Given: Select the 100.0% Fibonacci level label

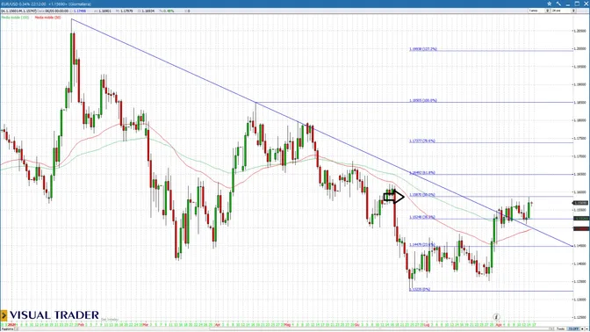Looking at the screenshot, I should point(423,100).
